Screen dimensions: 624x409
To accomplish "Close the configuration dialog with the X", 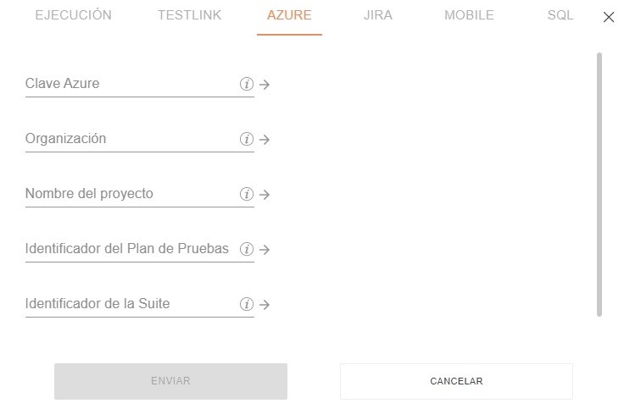I will tap(609, 17).
